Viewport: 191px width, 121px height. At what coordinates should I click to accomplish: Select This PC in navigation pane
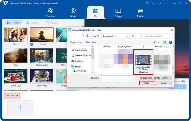[x=76, y=67]
